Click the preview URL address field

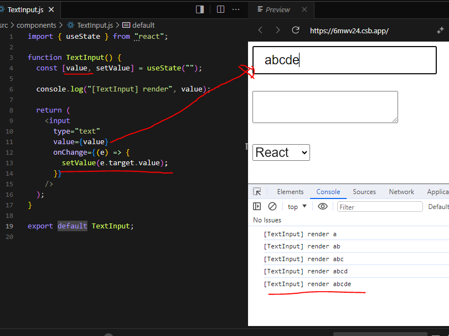349,30
